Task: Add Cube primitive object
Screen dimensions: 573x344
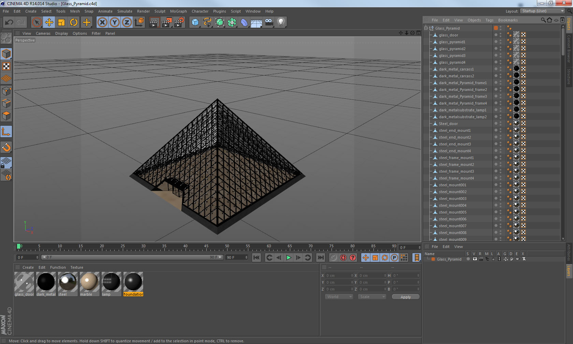Action: [x=195, y=22]
